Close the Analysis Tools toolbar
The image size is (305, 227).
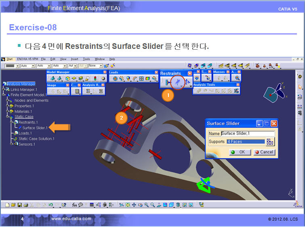click(238, 85)
